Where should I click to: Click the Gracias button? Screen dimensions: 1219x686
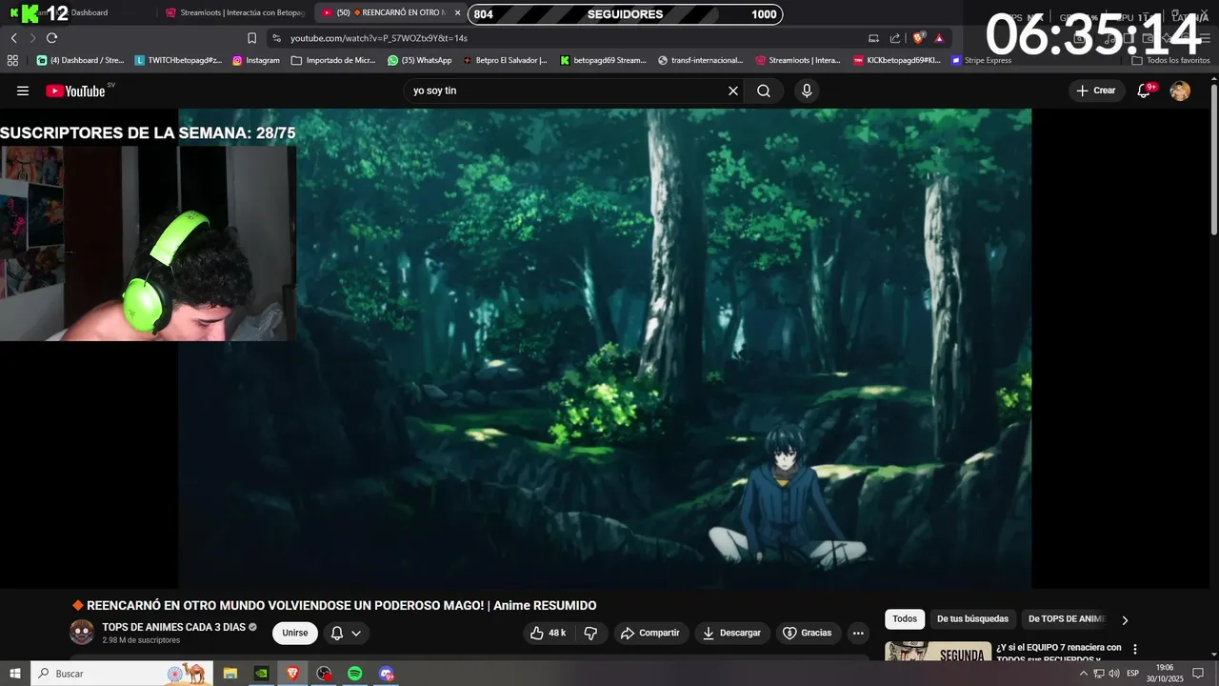807,633
